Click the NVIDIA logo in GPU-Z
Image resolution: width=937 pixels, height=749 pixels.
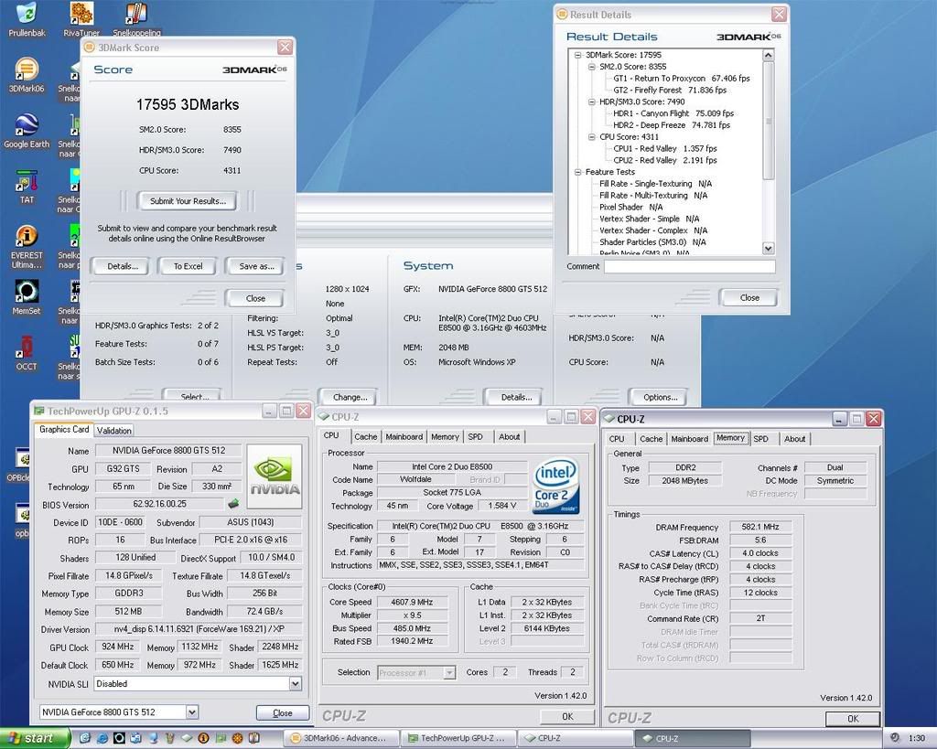click(x=275, y=476)
